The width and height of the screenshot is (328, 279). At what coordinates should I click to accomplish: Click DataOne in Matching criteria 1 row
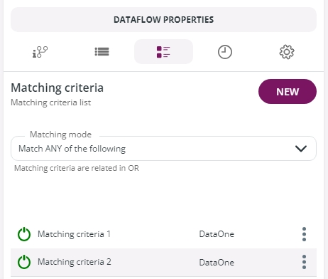click(x=217, y=234)
